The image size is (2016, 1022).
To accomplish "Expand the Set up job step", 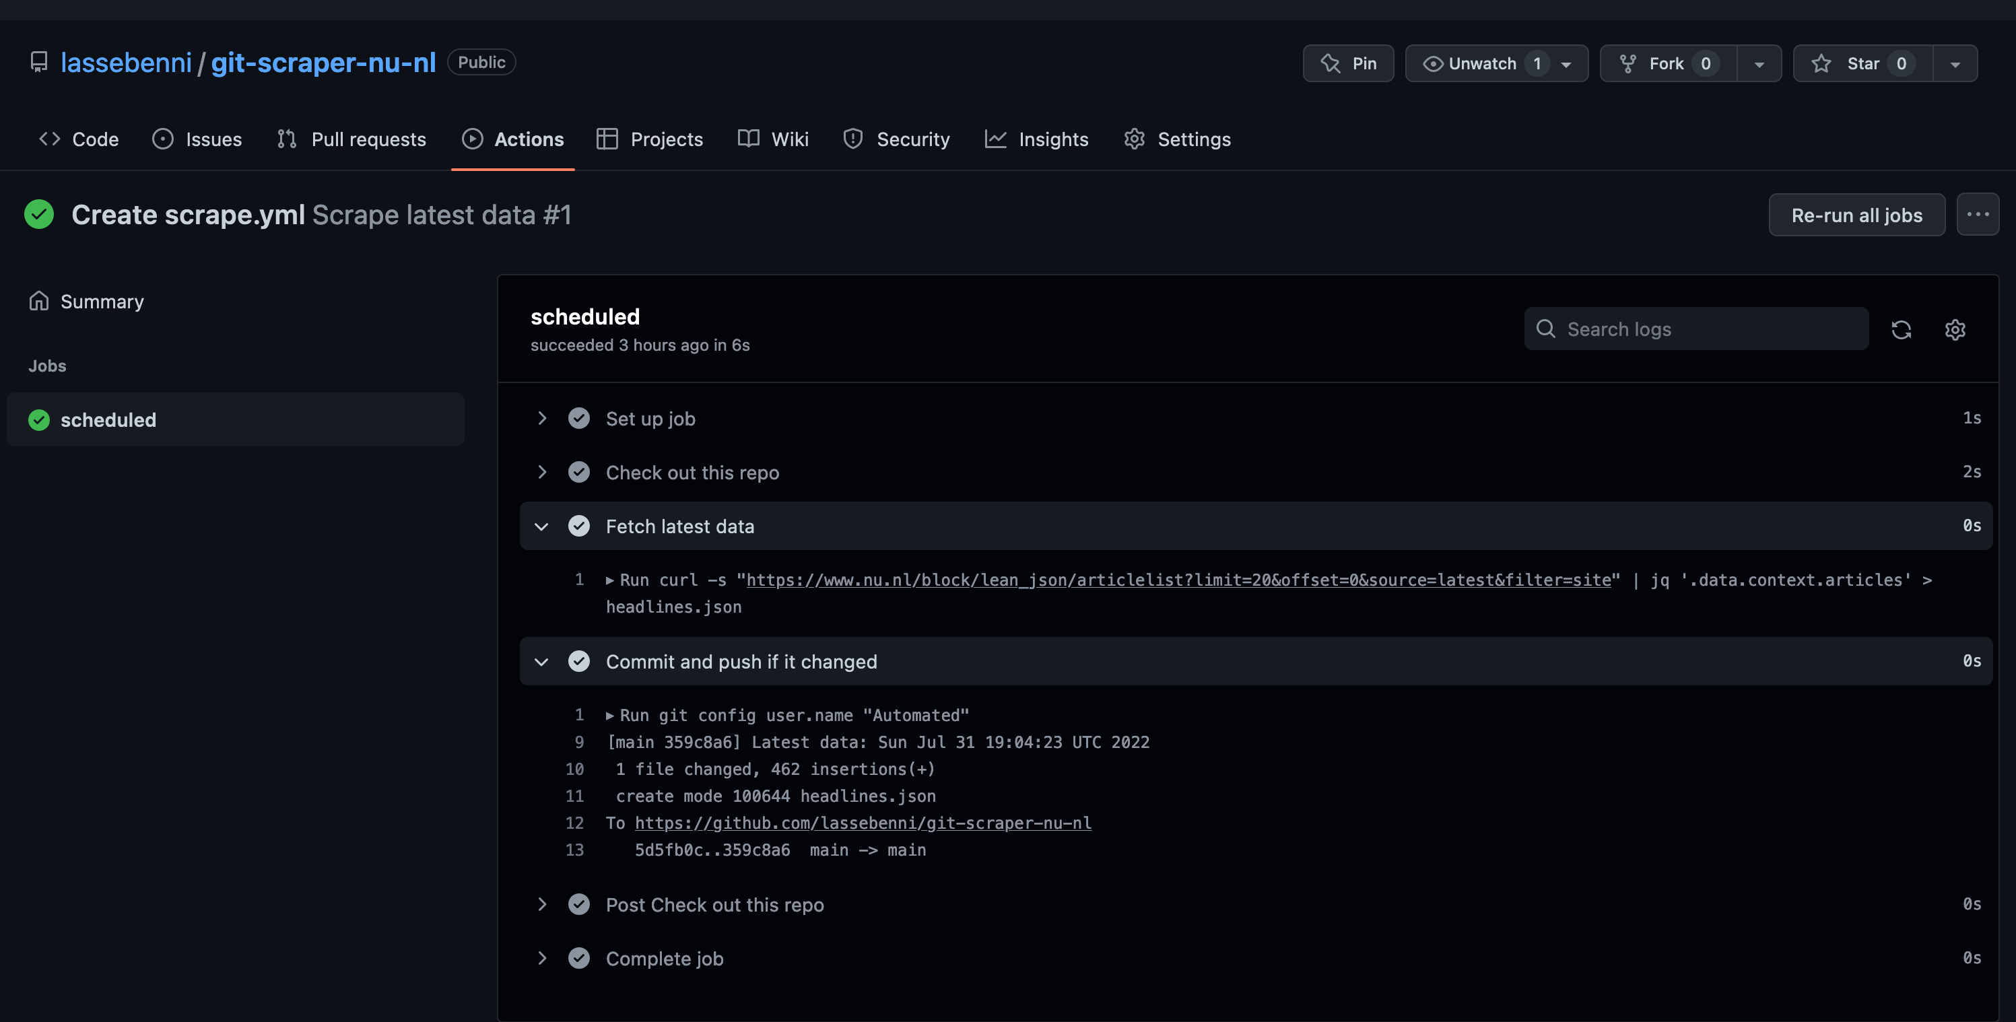I will (x=541, y=419).
